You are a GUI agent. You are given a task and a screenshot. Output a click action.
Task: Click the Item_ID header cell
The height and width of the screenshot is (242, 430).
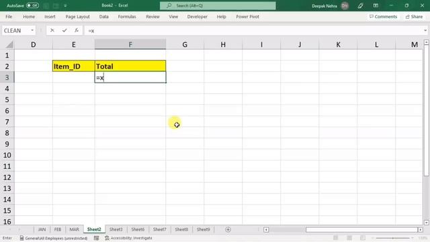(73, 67)
